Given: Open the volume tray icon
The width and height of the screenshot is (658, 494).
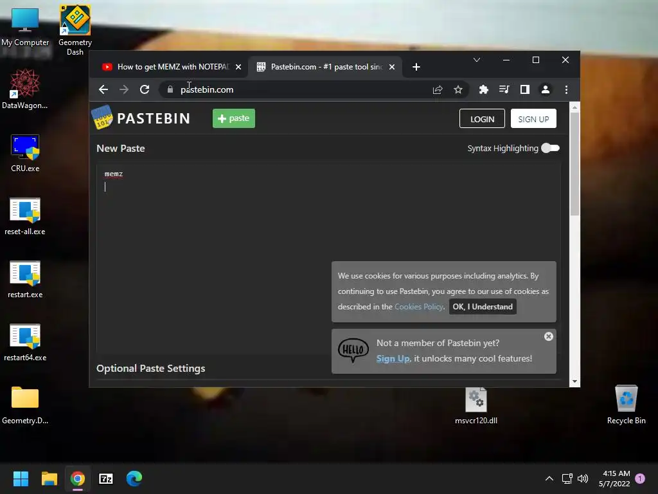Looking at the screenshot, I should (x=582, y=479).
